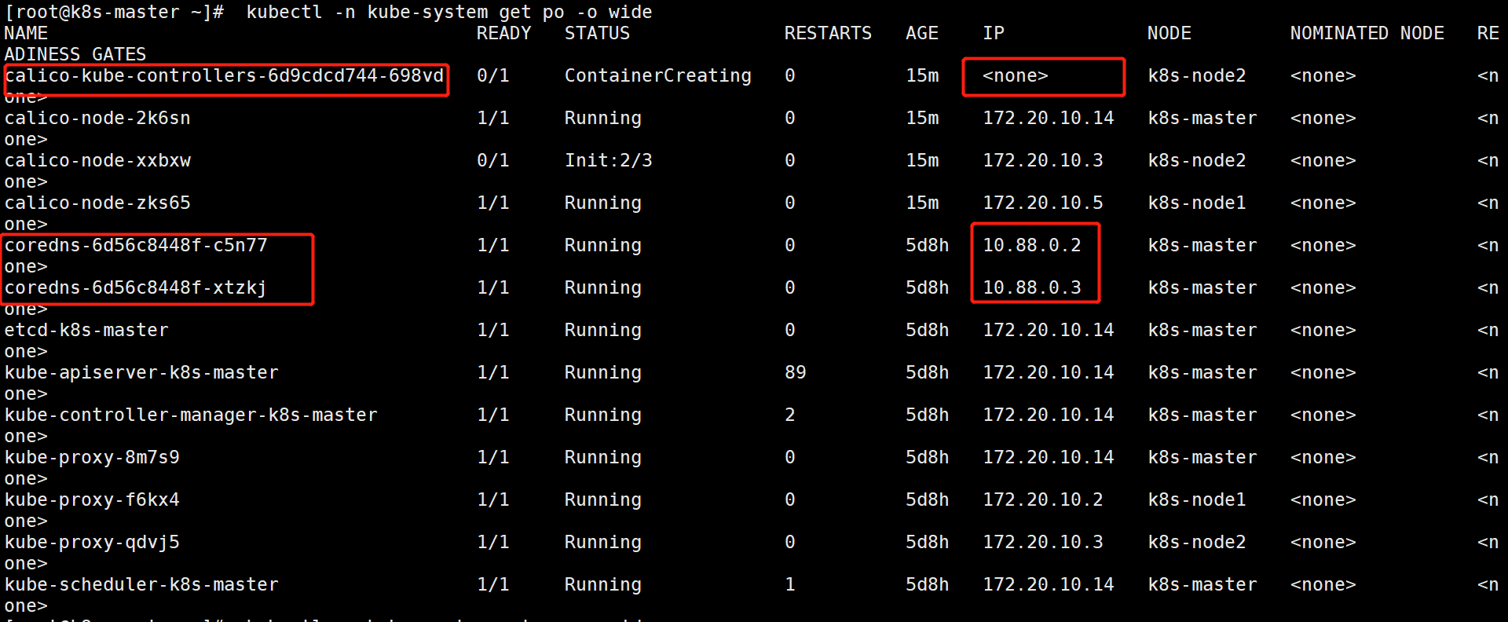Click pod name kube-scheduler-k8s-master
The image size is (1508, 622).
(141, 584)
